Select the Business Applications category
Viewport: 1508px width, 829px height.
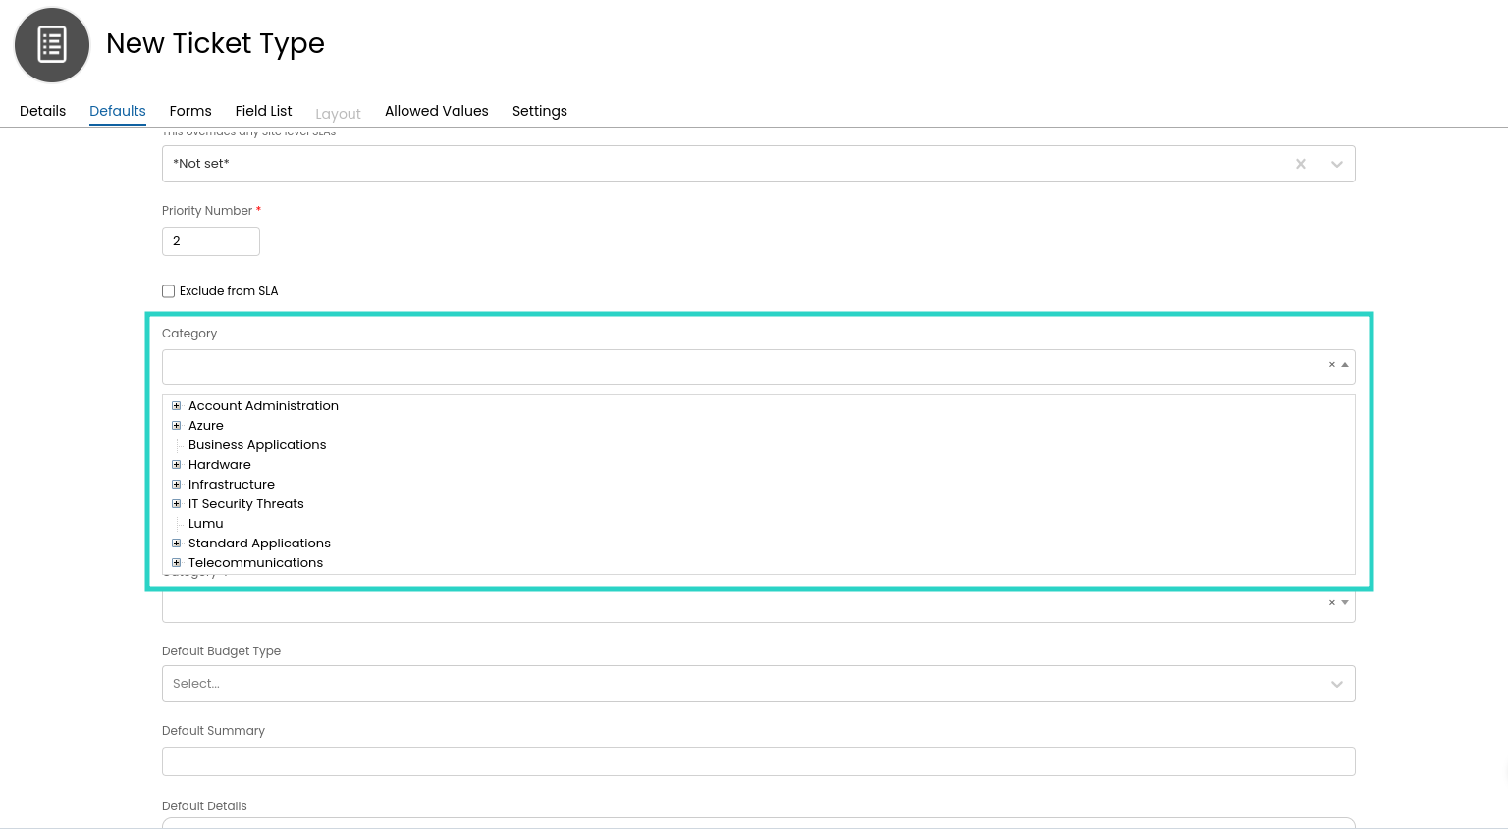coord(257,445)
